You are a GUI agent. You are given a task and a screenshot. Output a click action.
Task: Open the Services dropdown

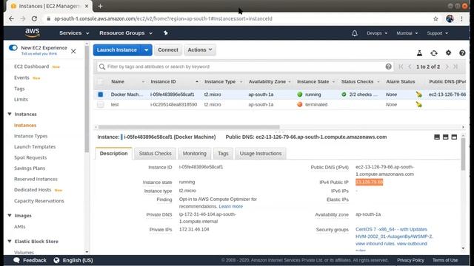tap(74, 33)
